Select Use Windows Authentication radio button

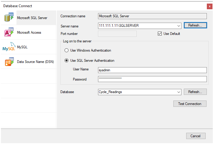66,50
